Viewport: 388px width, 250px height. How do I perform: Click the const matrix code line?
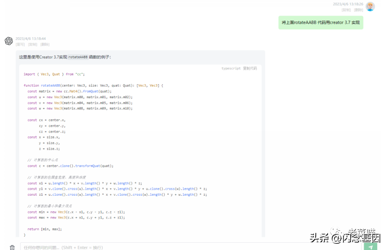click(x=70, y=91)
